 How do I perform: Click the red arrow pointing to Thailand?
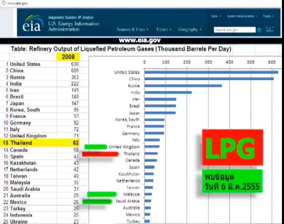point(100,154)
